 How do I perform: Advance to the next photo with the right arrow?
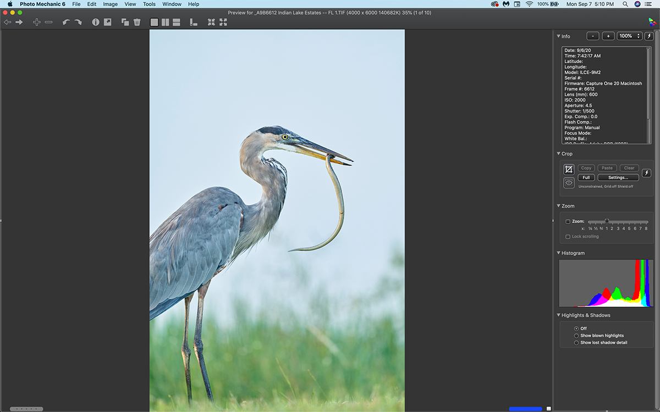(x=19, y=22)
